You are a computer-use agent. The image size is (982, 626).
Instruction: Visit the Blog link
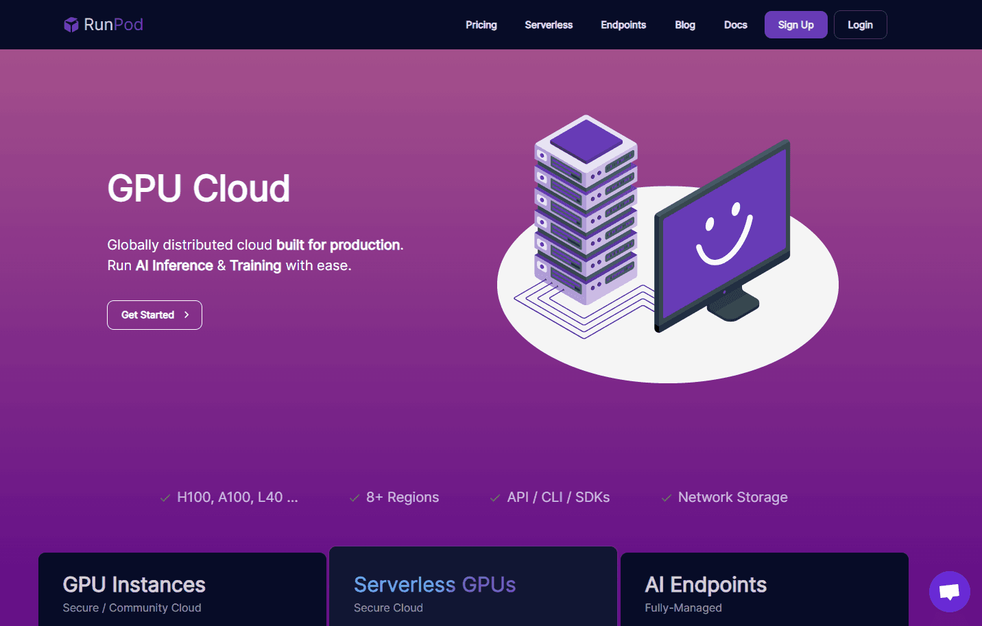pyautogui.click(x=685, y=25)
